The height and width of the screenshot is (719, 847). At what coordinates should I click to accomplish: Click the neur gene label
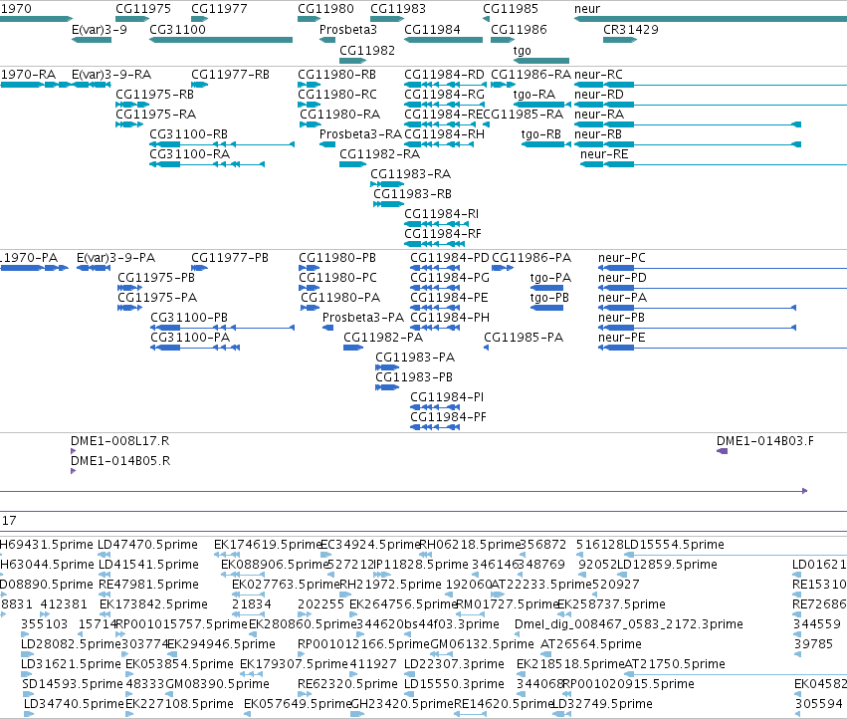click(587, 9)
